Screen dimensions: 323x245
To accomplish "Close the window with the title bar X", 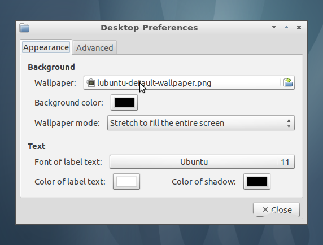I will pos(299,27).
